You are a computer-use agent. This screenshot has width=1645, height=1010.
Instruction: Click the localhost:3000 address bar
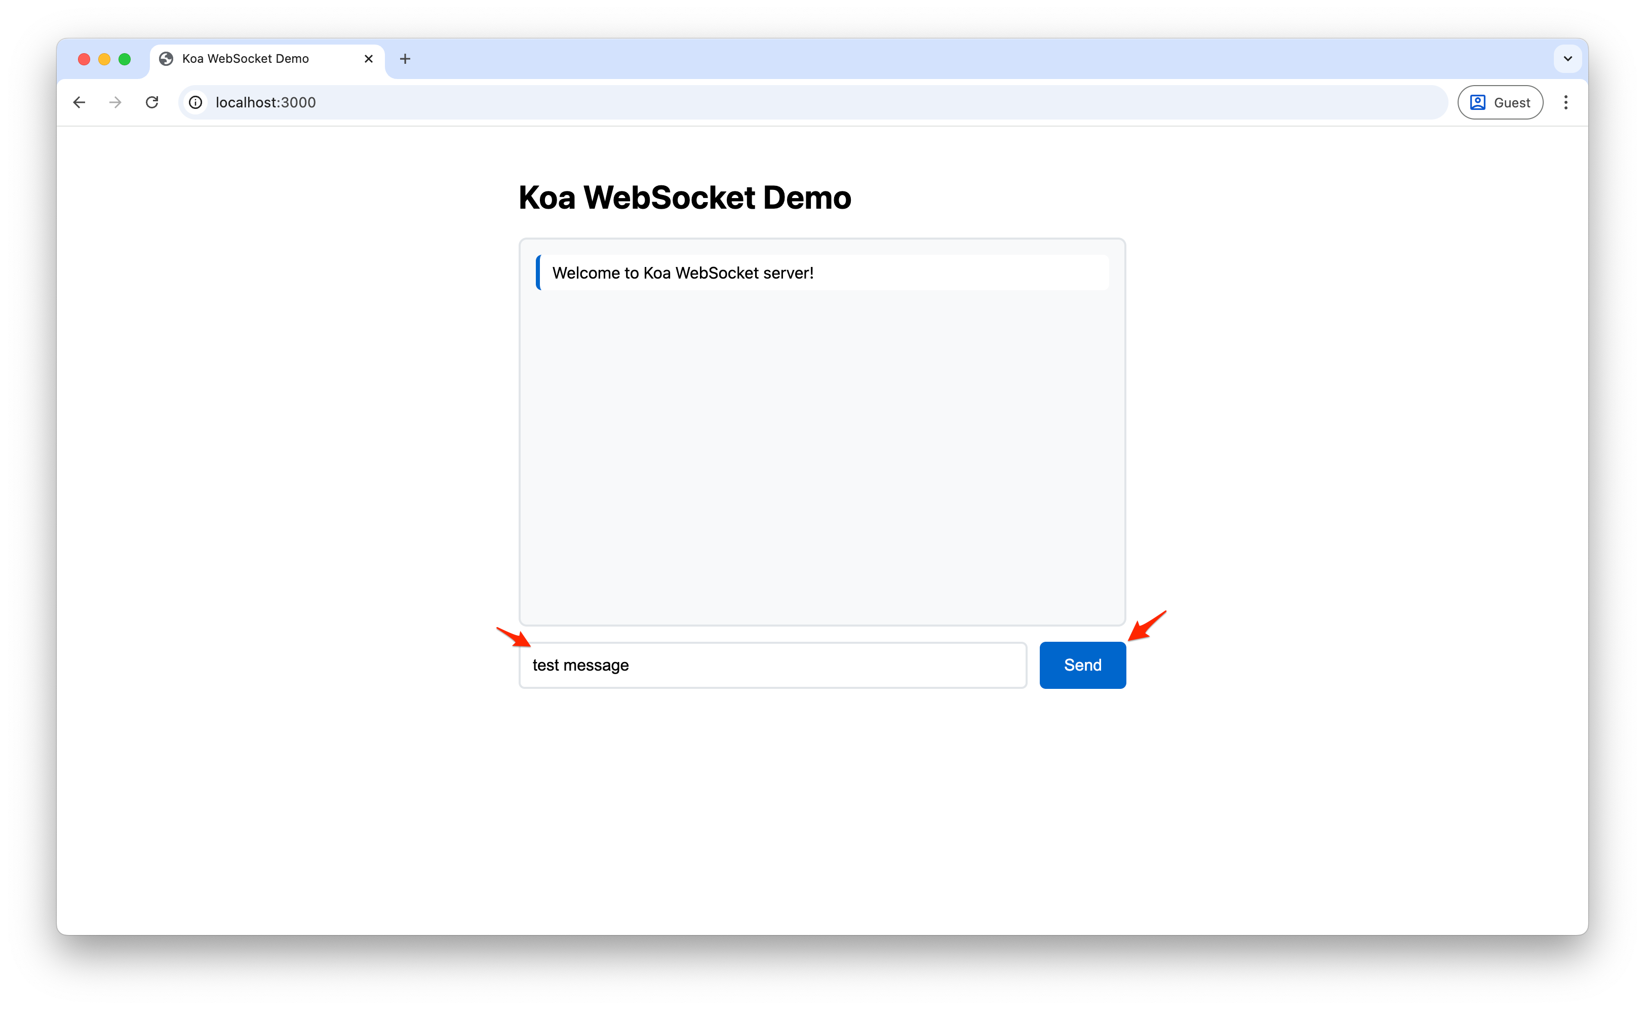(x=813, y=102)
